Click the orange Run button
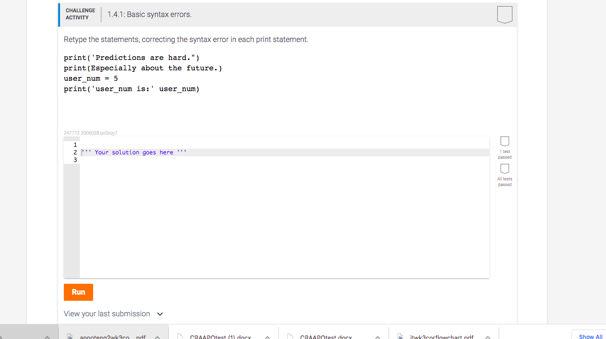Viewport: 606px width, 339px height. click(78, 292)
